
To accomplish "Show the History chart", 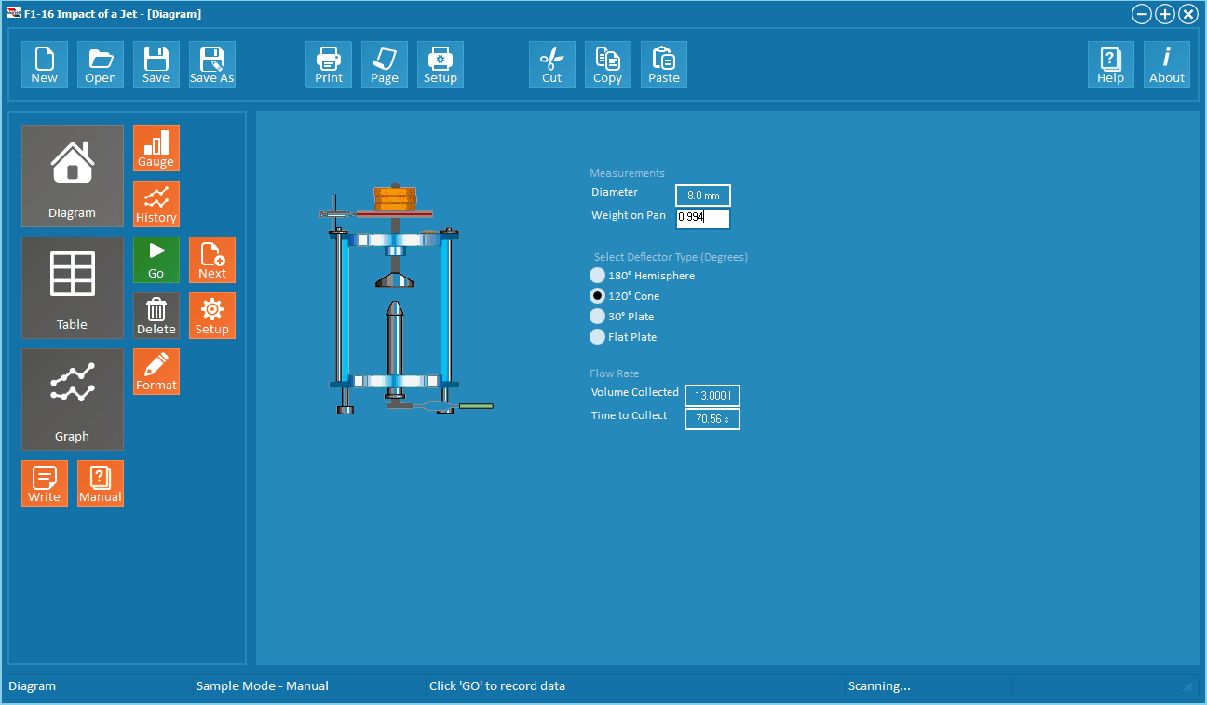I will [x=156, y=204].
